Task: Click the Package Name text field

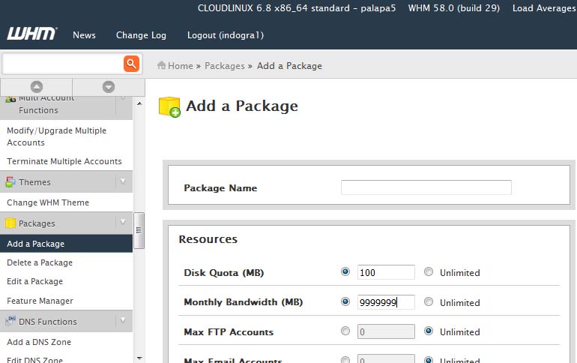Action: pos(426,187)
